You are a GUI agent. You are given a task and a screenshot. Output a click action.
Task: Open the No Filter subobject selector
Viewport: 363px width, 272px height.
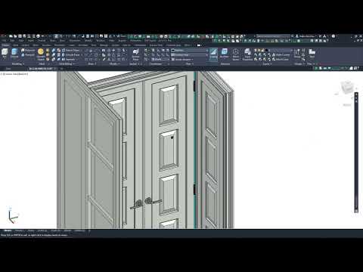pyautogui.click(x=224, y=54)
